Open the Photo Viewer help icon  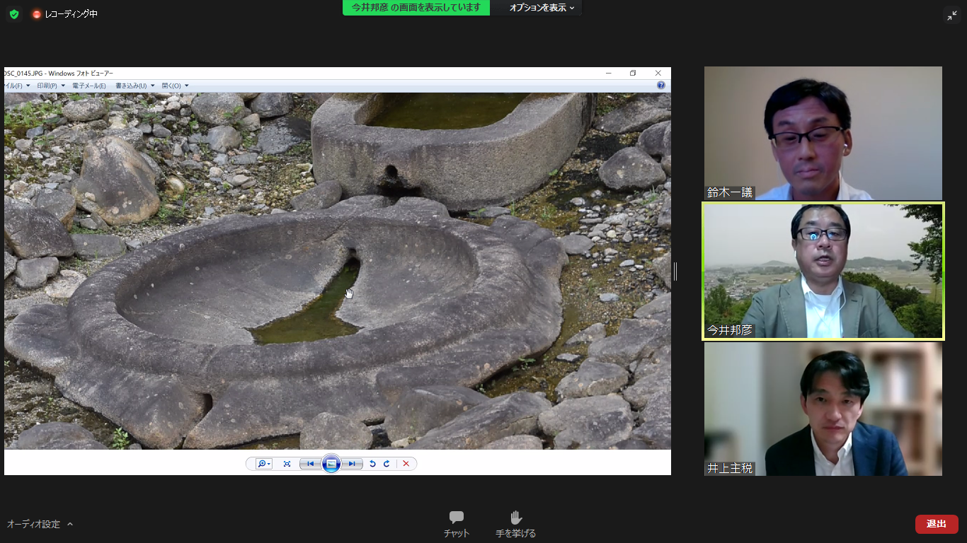pos(661,86)
